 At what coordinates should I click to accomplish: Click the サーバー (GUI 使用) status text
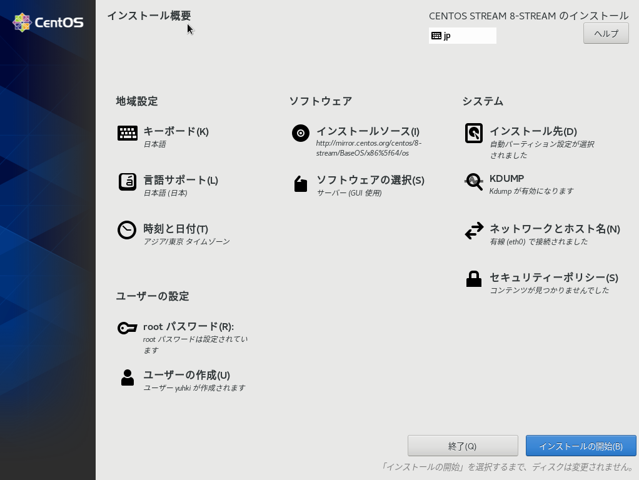coord(350,193)
